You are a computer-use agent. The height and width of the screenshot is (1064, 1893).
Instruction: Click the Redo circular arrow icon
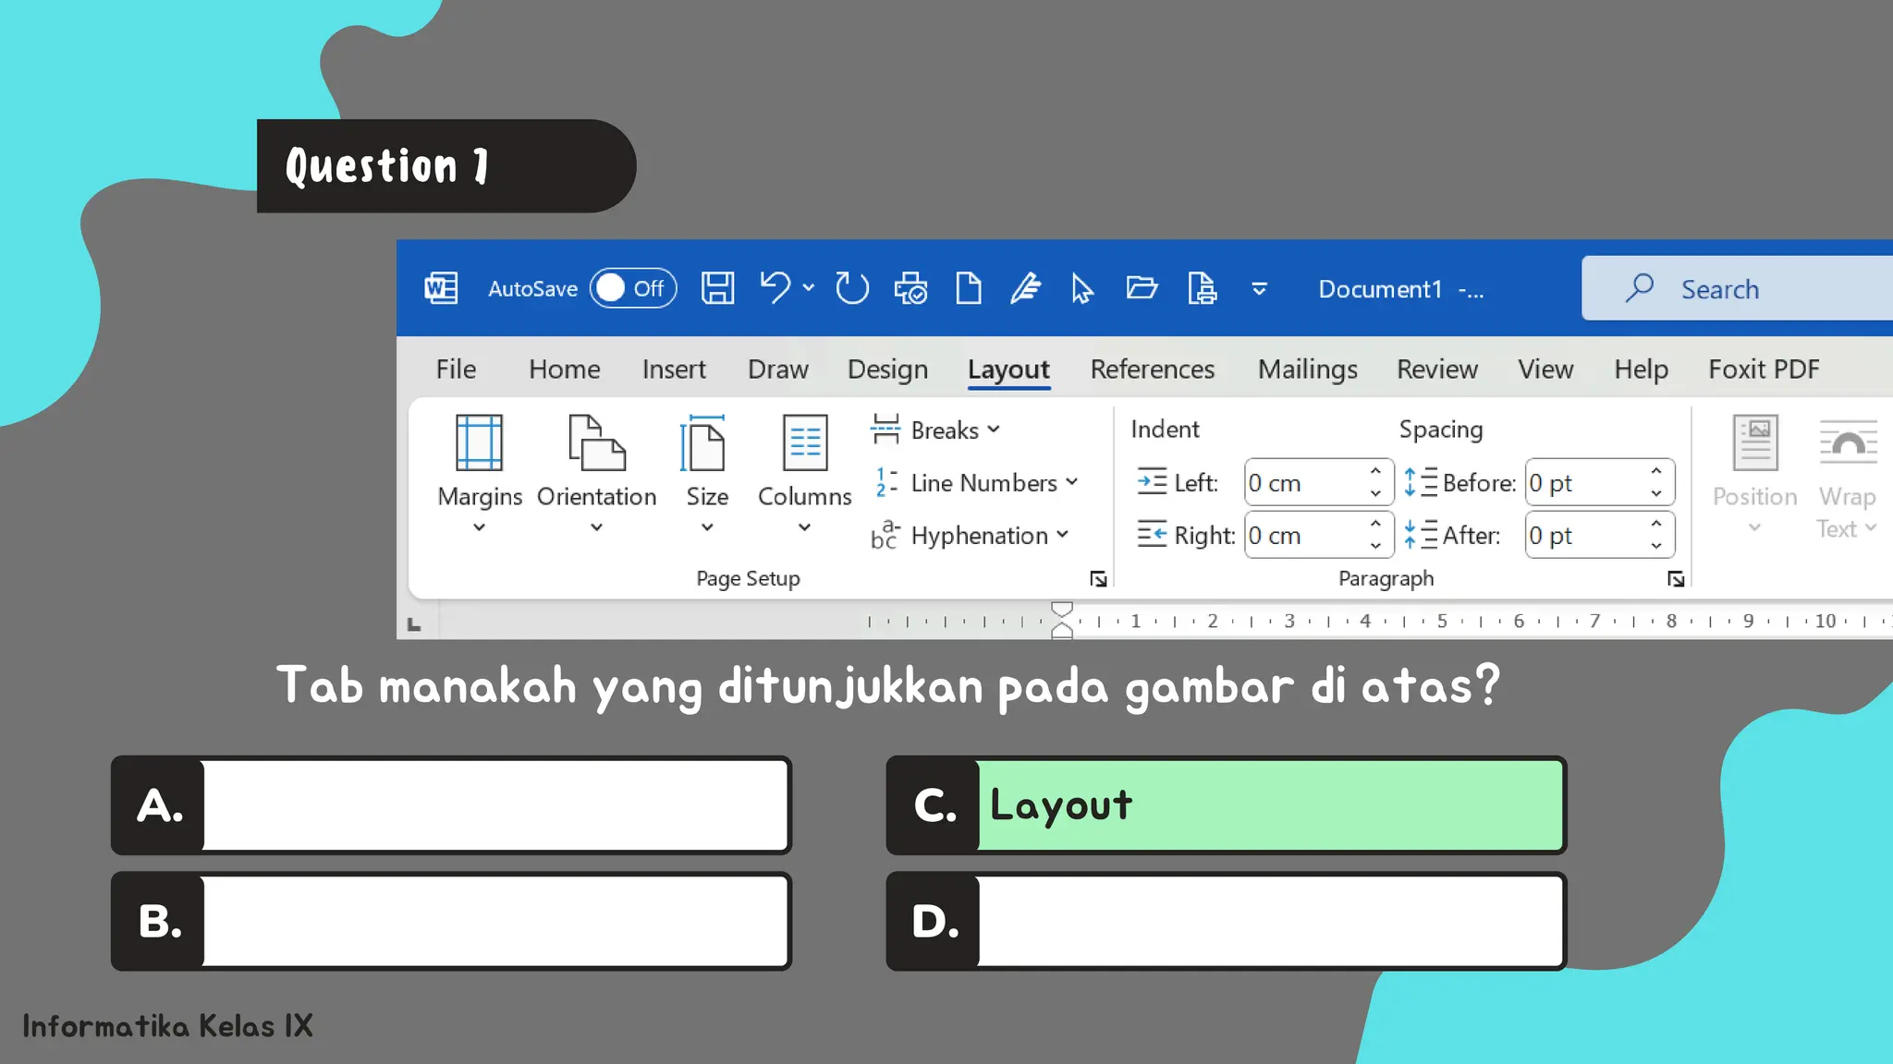[851, 288]
